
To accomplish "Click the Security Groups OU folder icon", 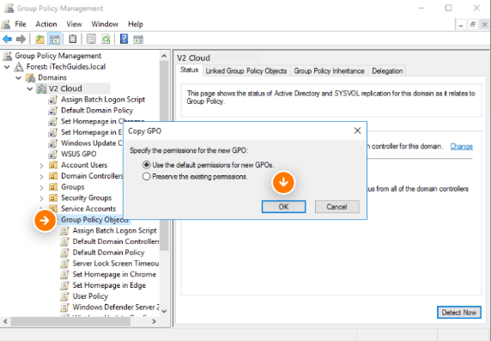I will 53,198.
